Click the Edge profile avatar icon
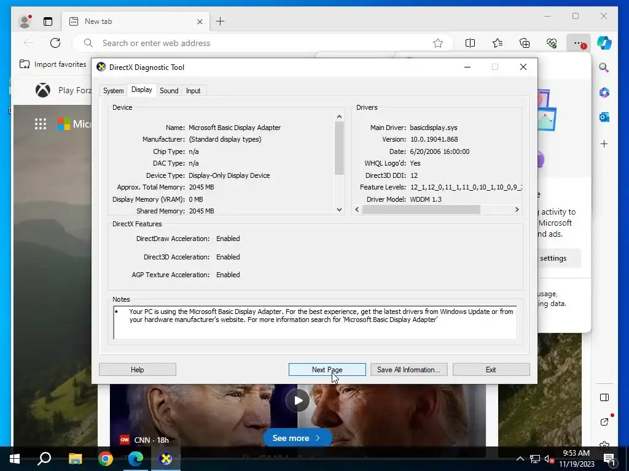The image size is (629, 471). pos(25,21)
